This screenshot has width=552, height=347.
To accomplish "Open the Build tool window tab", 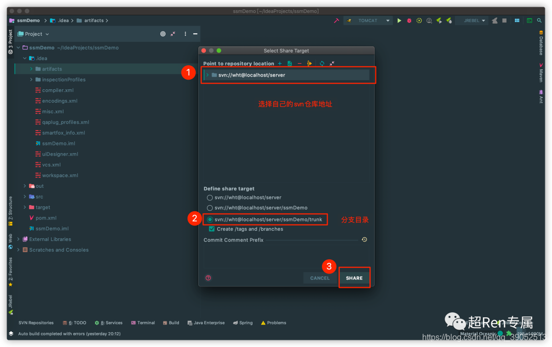I will click(x=171, y=323).
